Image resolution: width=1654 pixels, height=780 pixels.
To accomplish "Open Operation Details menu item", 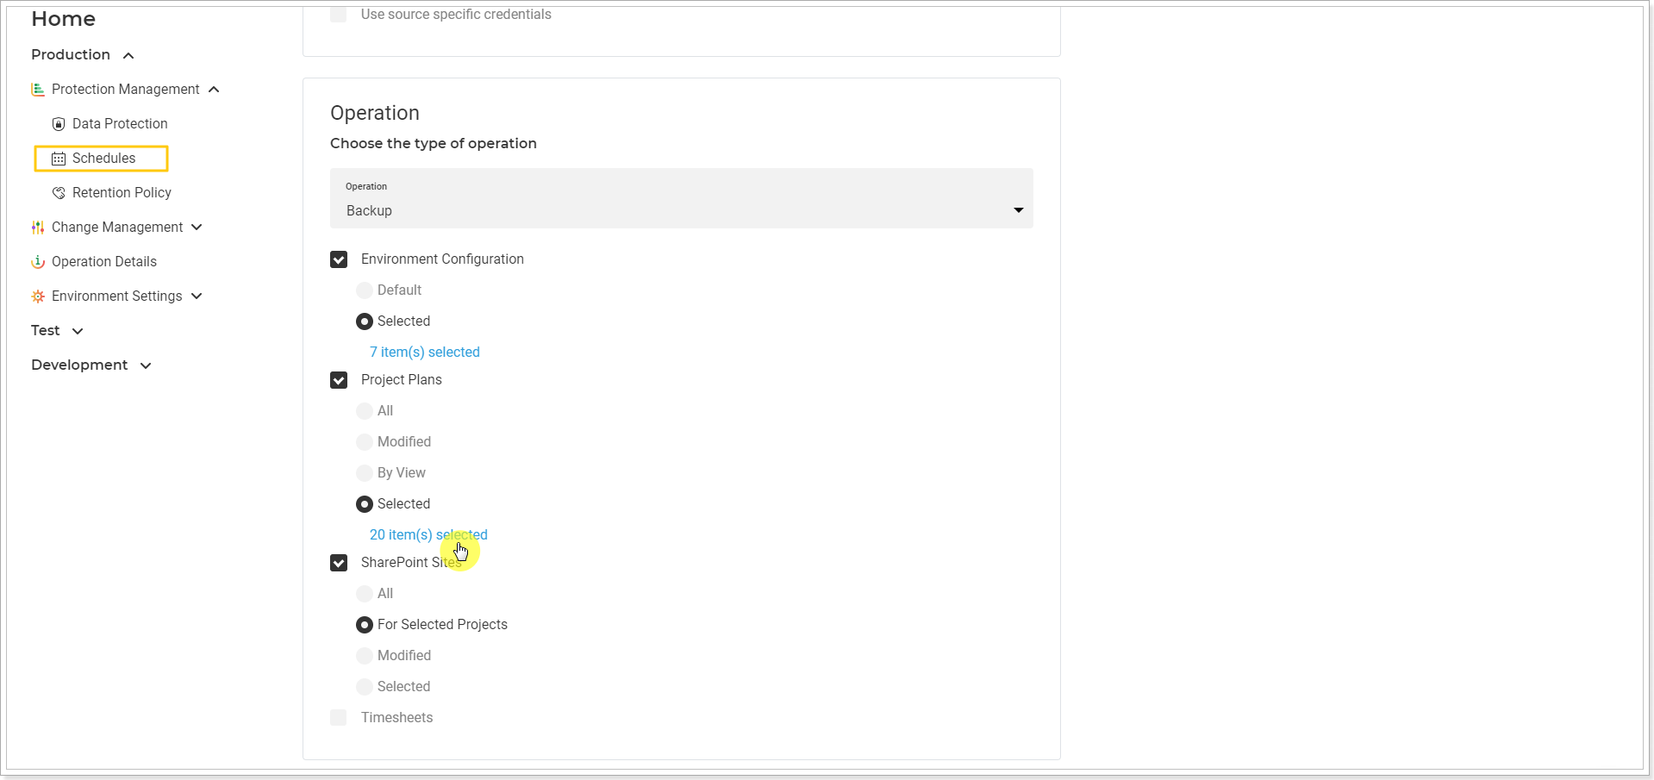I will (104, 262).
